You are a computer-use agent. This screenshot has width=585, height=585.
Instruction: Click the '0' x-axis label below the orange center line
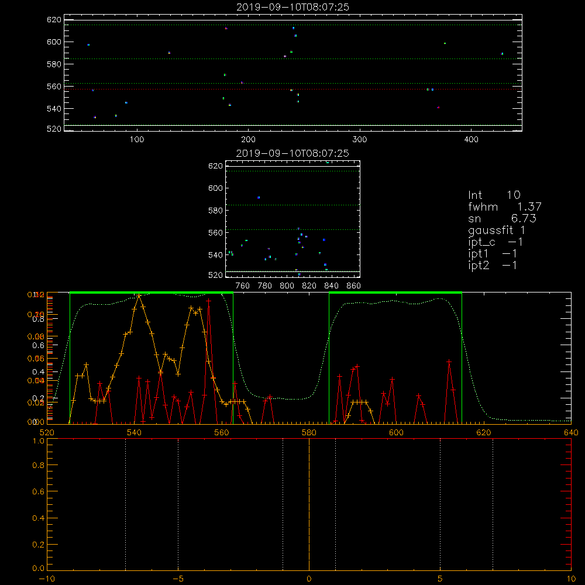pyautogui.click(x=309, y=579)
